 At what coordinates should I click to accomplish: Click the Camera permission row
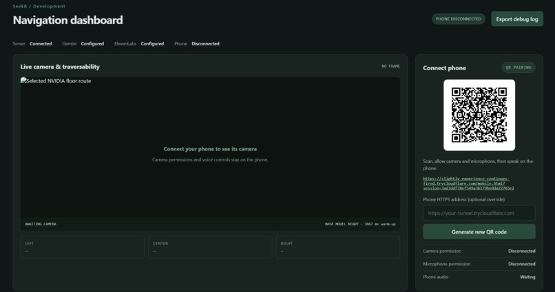pyautogui.click(x=479, y=251)
